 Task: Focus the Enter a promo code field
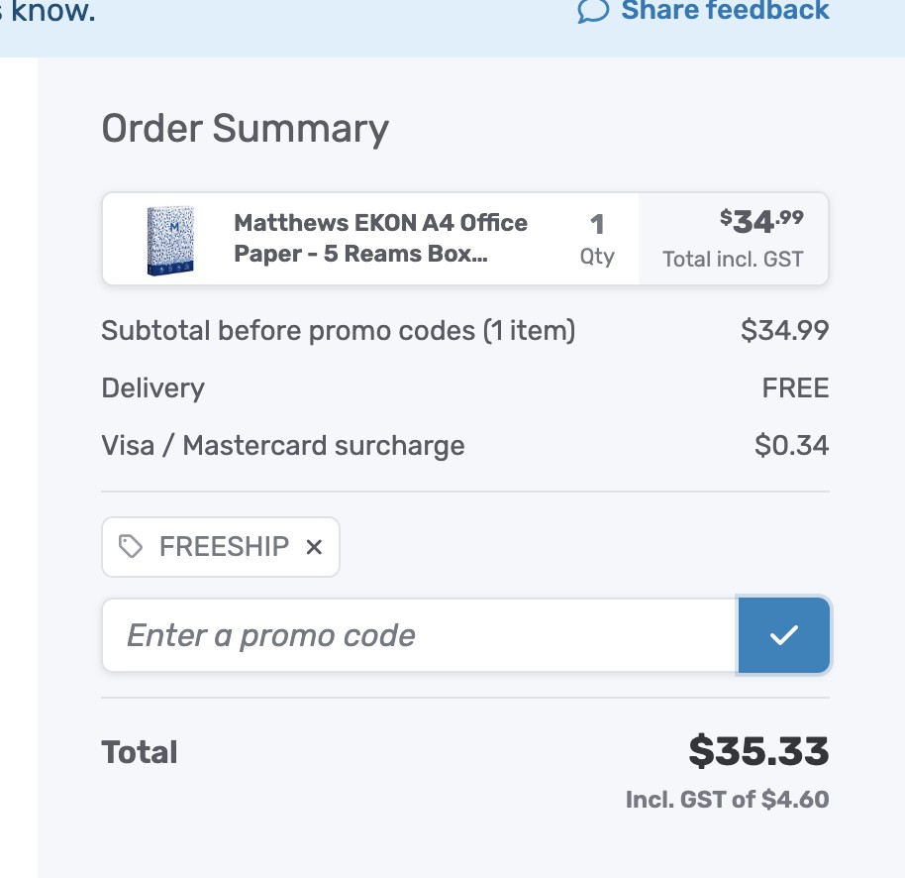420,635
